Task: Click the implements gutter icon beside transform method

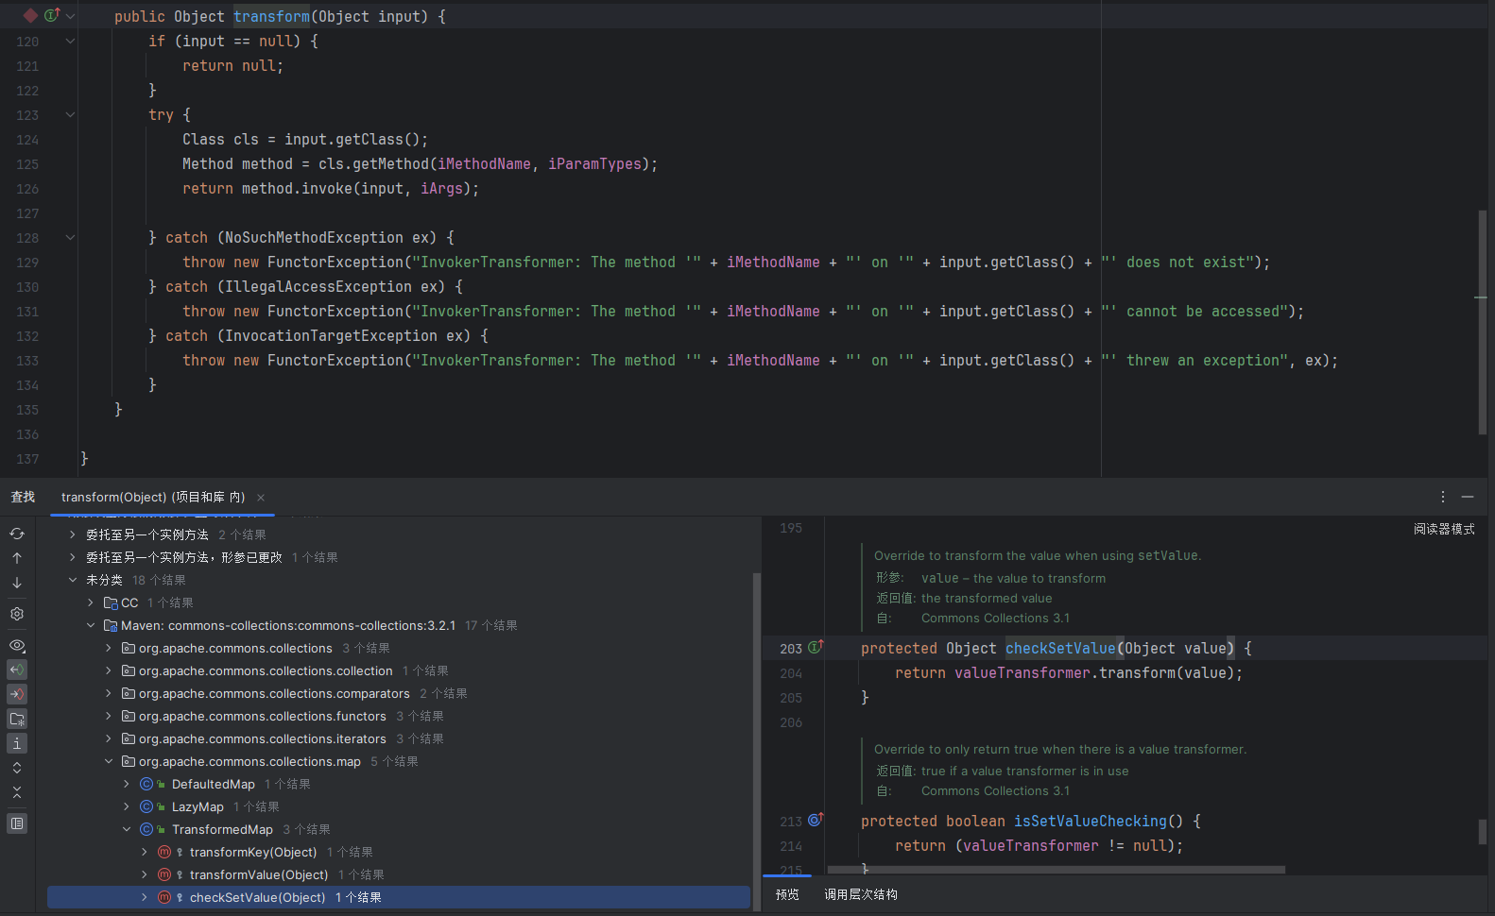Action: [52, 15]
